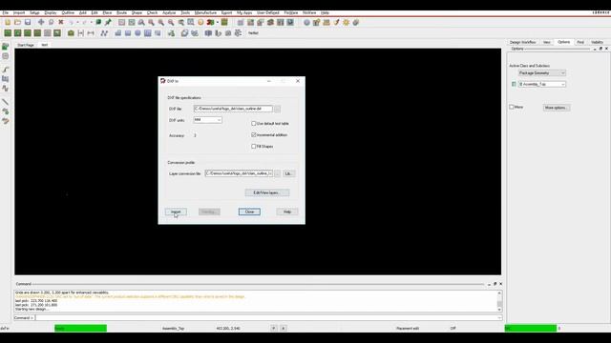
Task: Toggle the Mirror checkbox in Options panel
Action: (512, 107)
